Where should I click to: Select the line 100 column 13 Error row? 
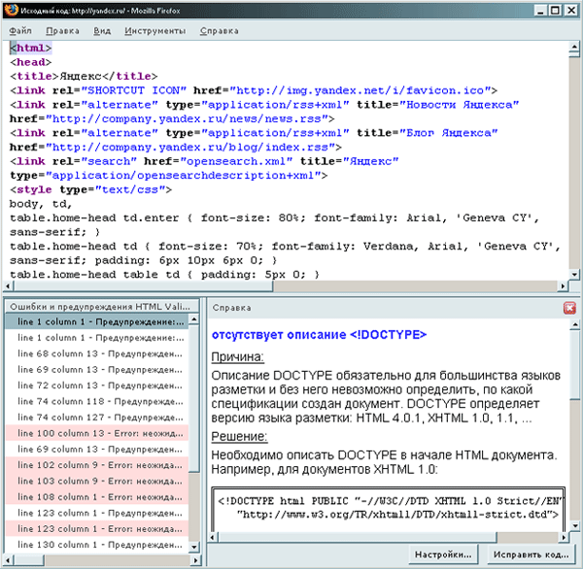[x=97, y=433]
